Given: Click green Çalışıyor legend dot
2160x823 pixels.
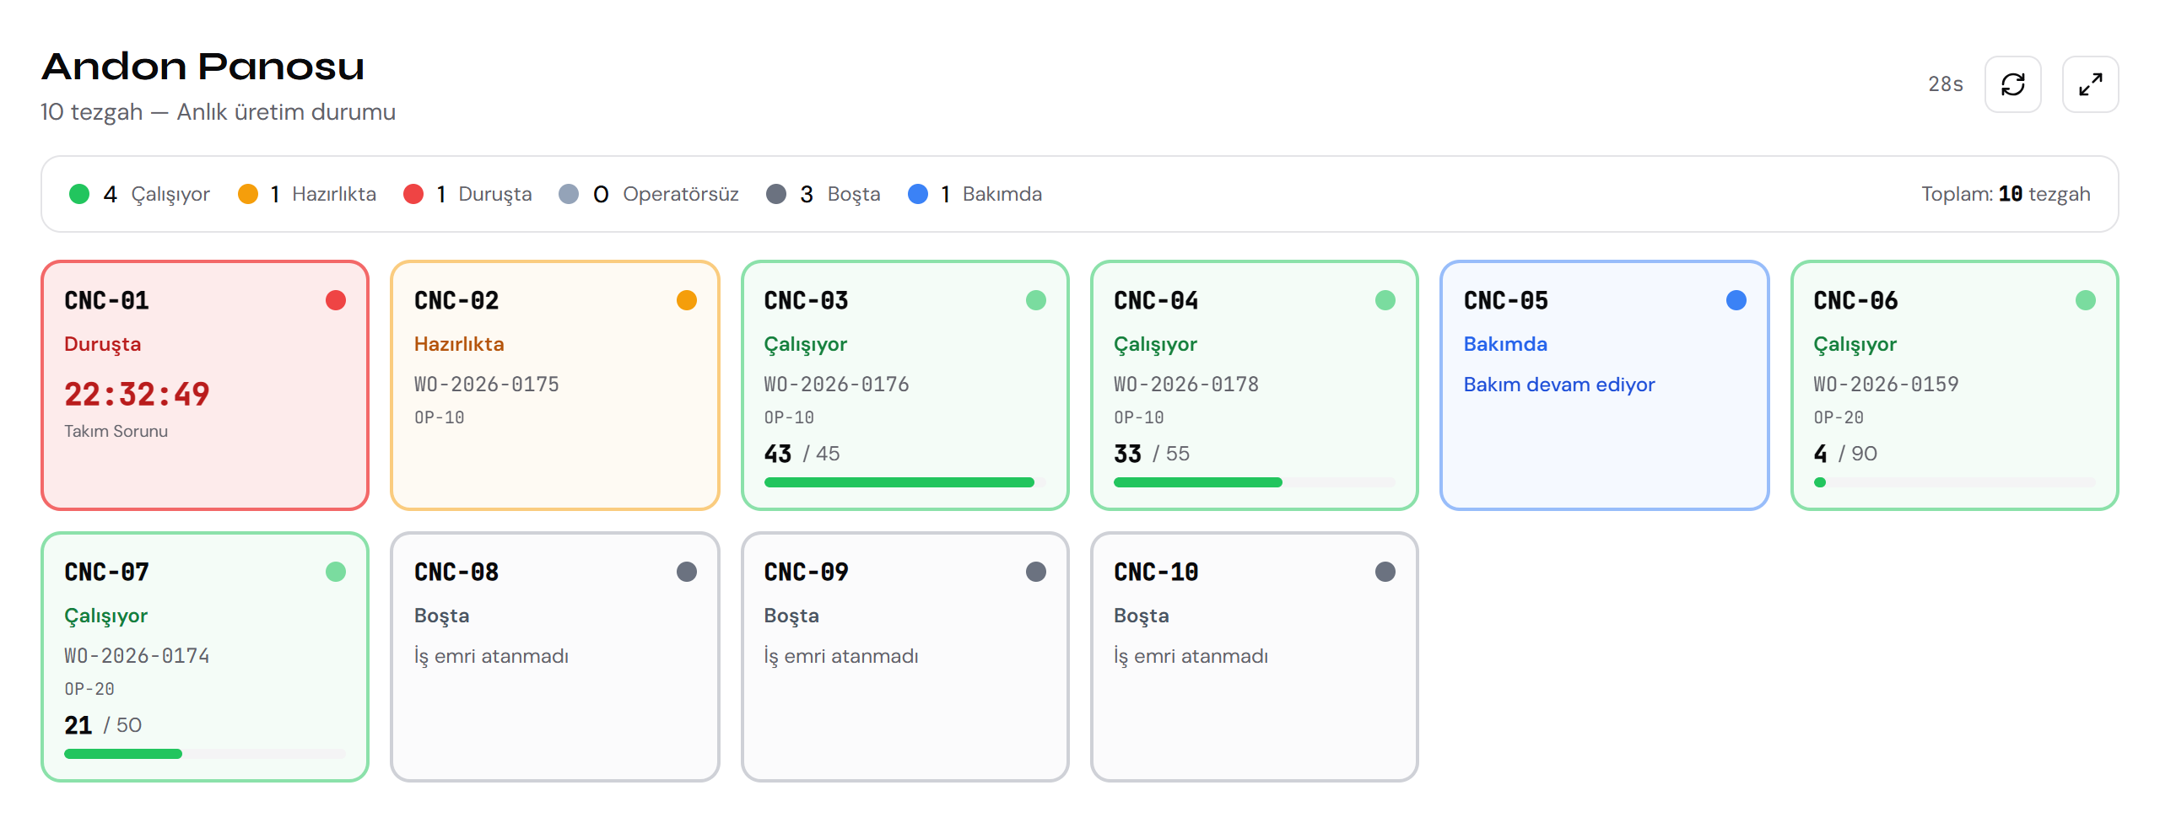Looking at the screenshot, I should (x=79, y=194).
